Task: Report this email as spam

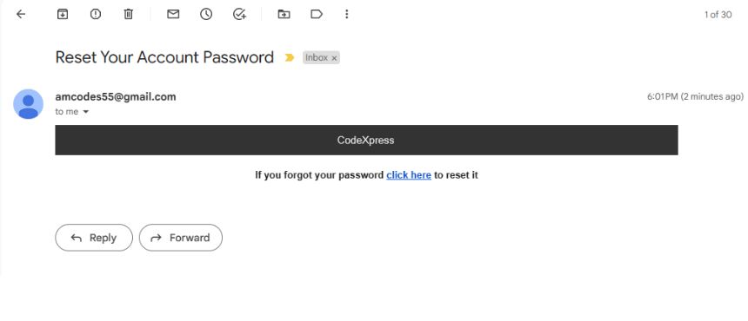Action: 96,14
